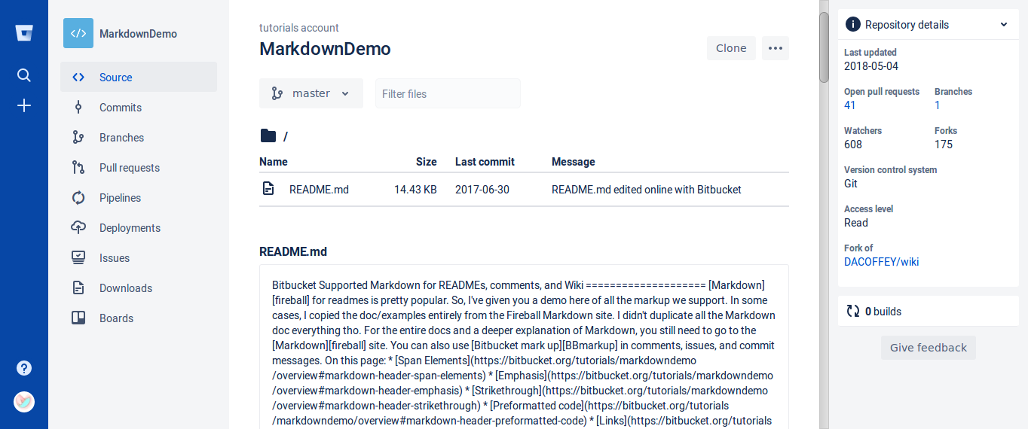Open the master branch dropdown
The height and width of the screenshot is (429, 1028).
(311, 93)
